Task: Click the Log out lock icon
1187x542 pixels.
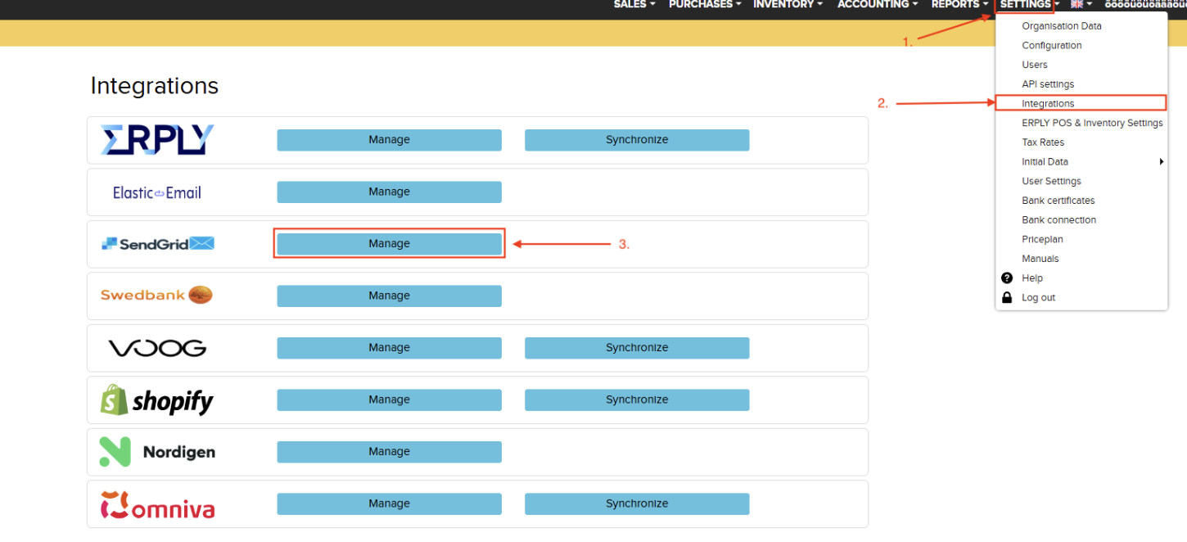Action: click(1007, 298)
